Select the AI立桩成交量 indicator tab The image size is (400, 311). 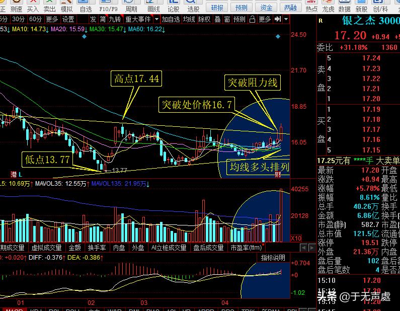[x=169, y=248]
